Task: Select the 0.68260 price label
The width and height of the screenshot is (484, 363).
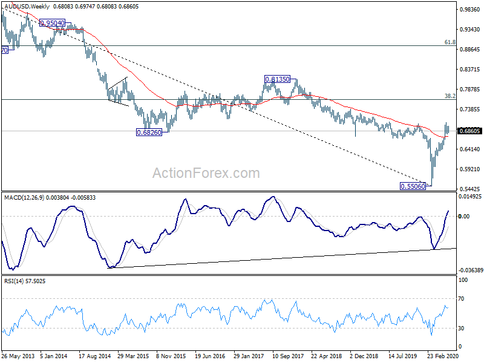Action: (149, 132)
